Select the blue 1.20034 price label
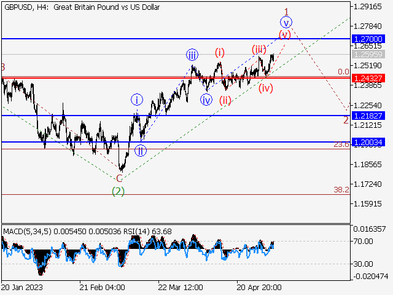The height and width of the screenshot is (295, 393). pos(368,142)
